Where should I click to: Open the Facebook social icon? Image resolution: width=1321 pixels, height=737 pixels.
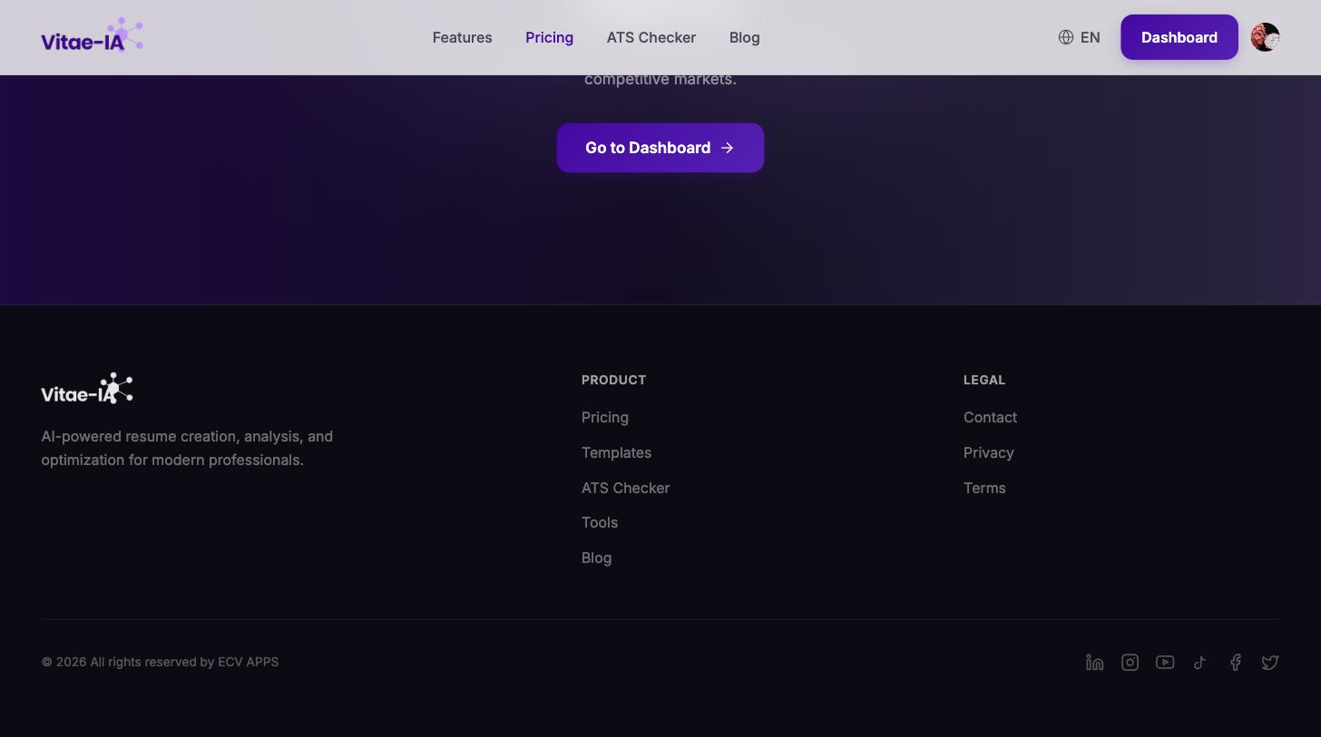(x=1235, y=663)
